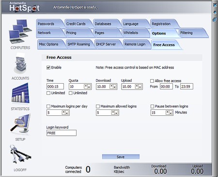Open the Accounts papers icon
Image resolution: width=218 pixels, height=177 pixels.
point(20,63)
